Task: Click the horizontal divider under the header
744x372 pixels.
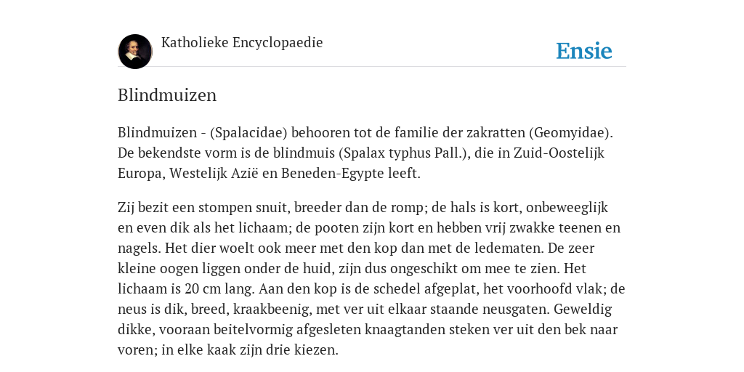Action: point(372,67)
